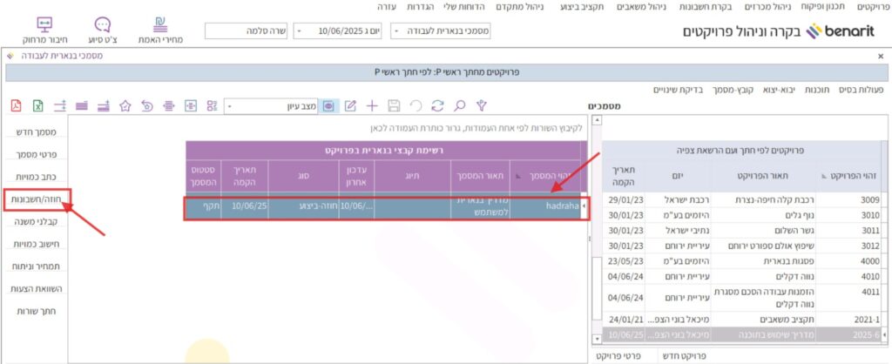The image size is (892, 364).
Task: Click the plus icon to add new
Action: click(x=372, y=105)
